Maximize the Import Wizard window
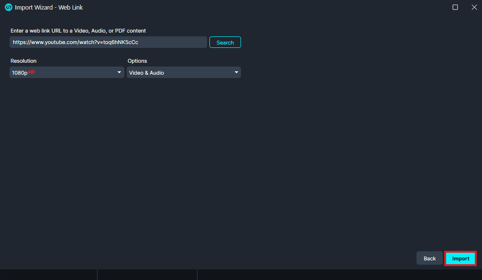Image resolution: width=482 pixels, height=280 pixels. point(455,7)
